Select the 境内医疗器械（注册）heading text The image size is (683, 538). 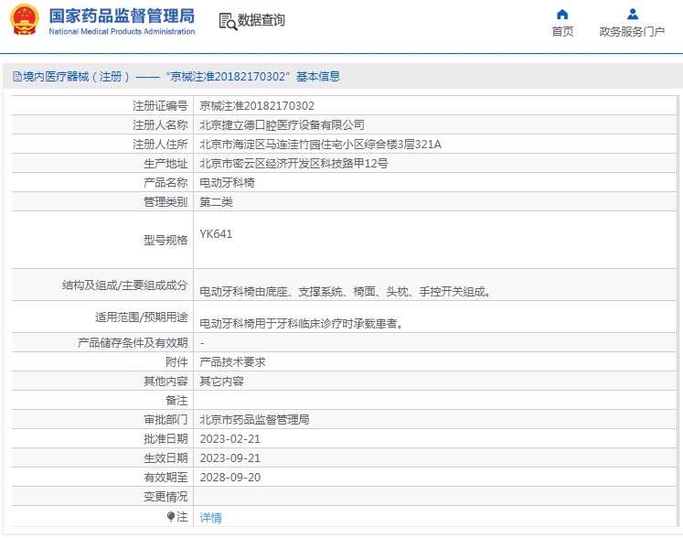coord(77,77)
